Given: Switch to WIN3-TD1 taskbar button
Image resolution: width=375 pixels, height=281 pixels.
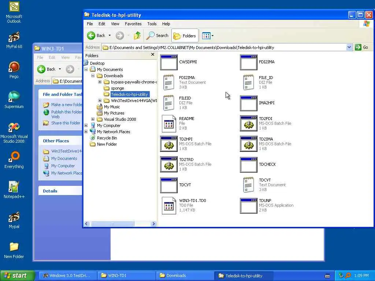Looking at the screenshot, I should [126, 276].
